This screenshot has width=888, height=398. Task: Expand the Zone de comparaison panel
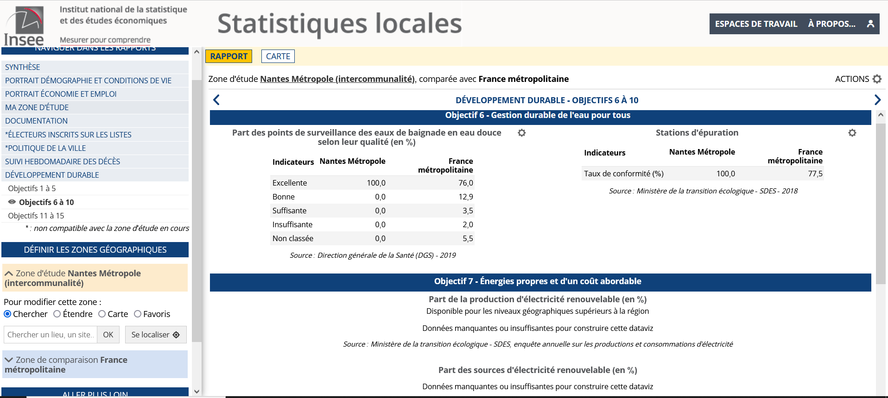coord(9,360)
